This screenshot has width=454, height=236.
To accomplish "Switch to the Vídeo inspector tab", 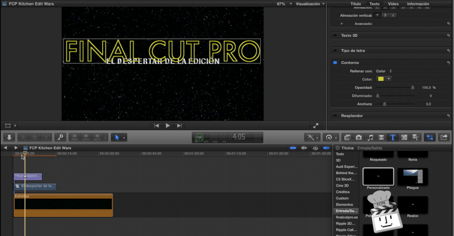I will click(x=393, y=4).
